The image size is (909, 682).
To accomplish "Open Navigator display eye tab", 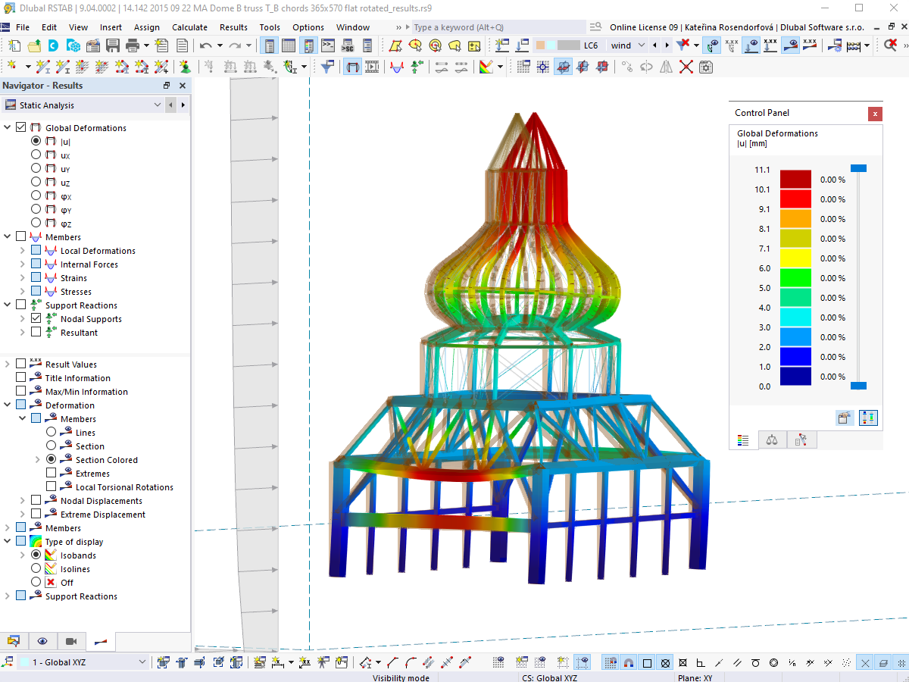I will (42, 641).
